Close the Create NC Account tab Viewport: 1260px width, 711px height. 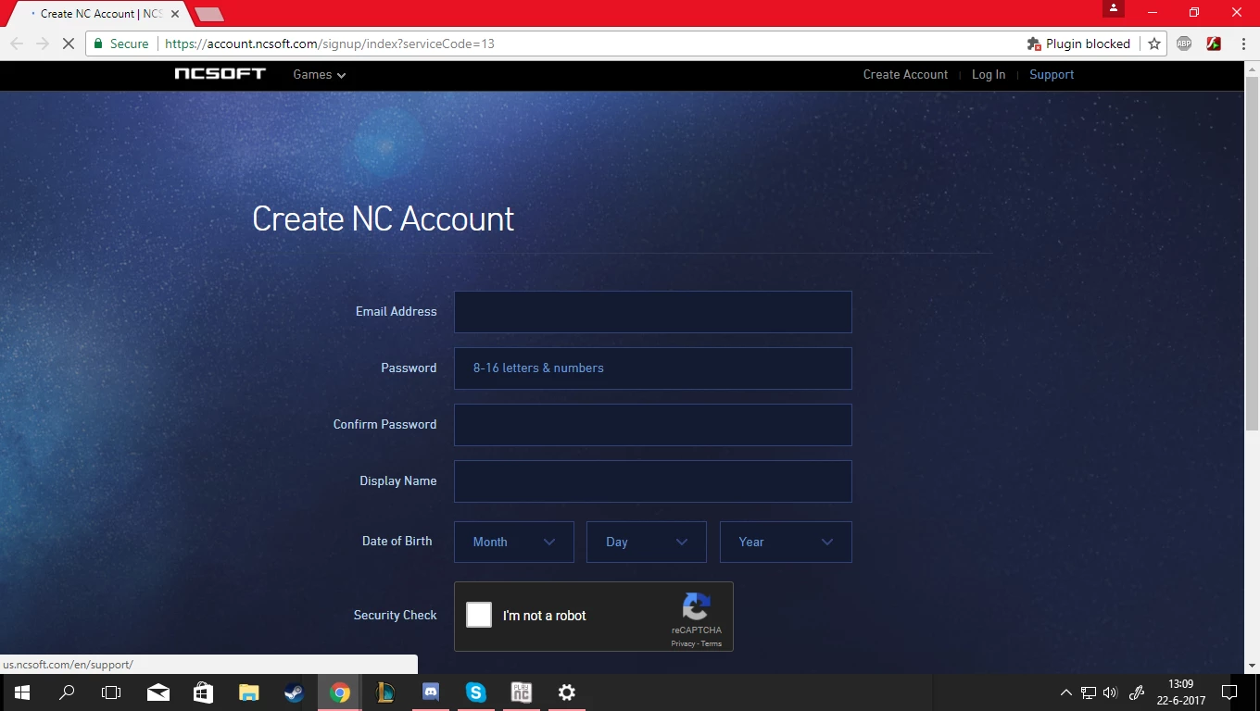point(175,14)
